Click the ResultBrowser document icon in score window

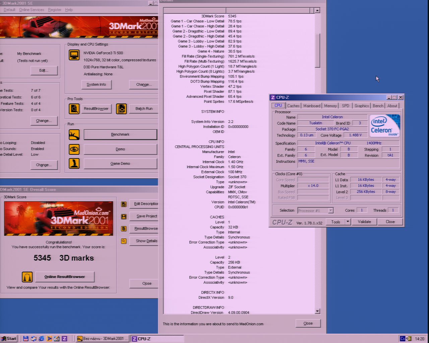(x=124, y=229)
